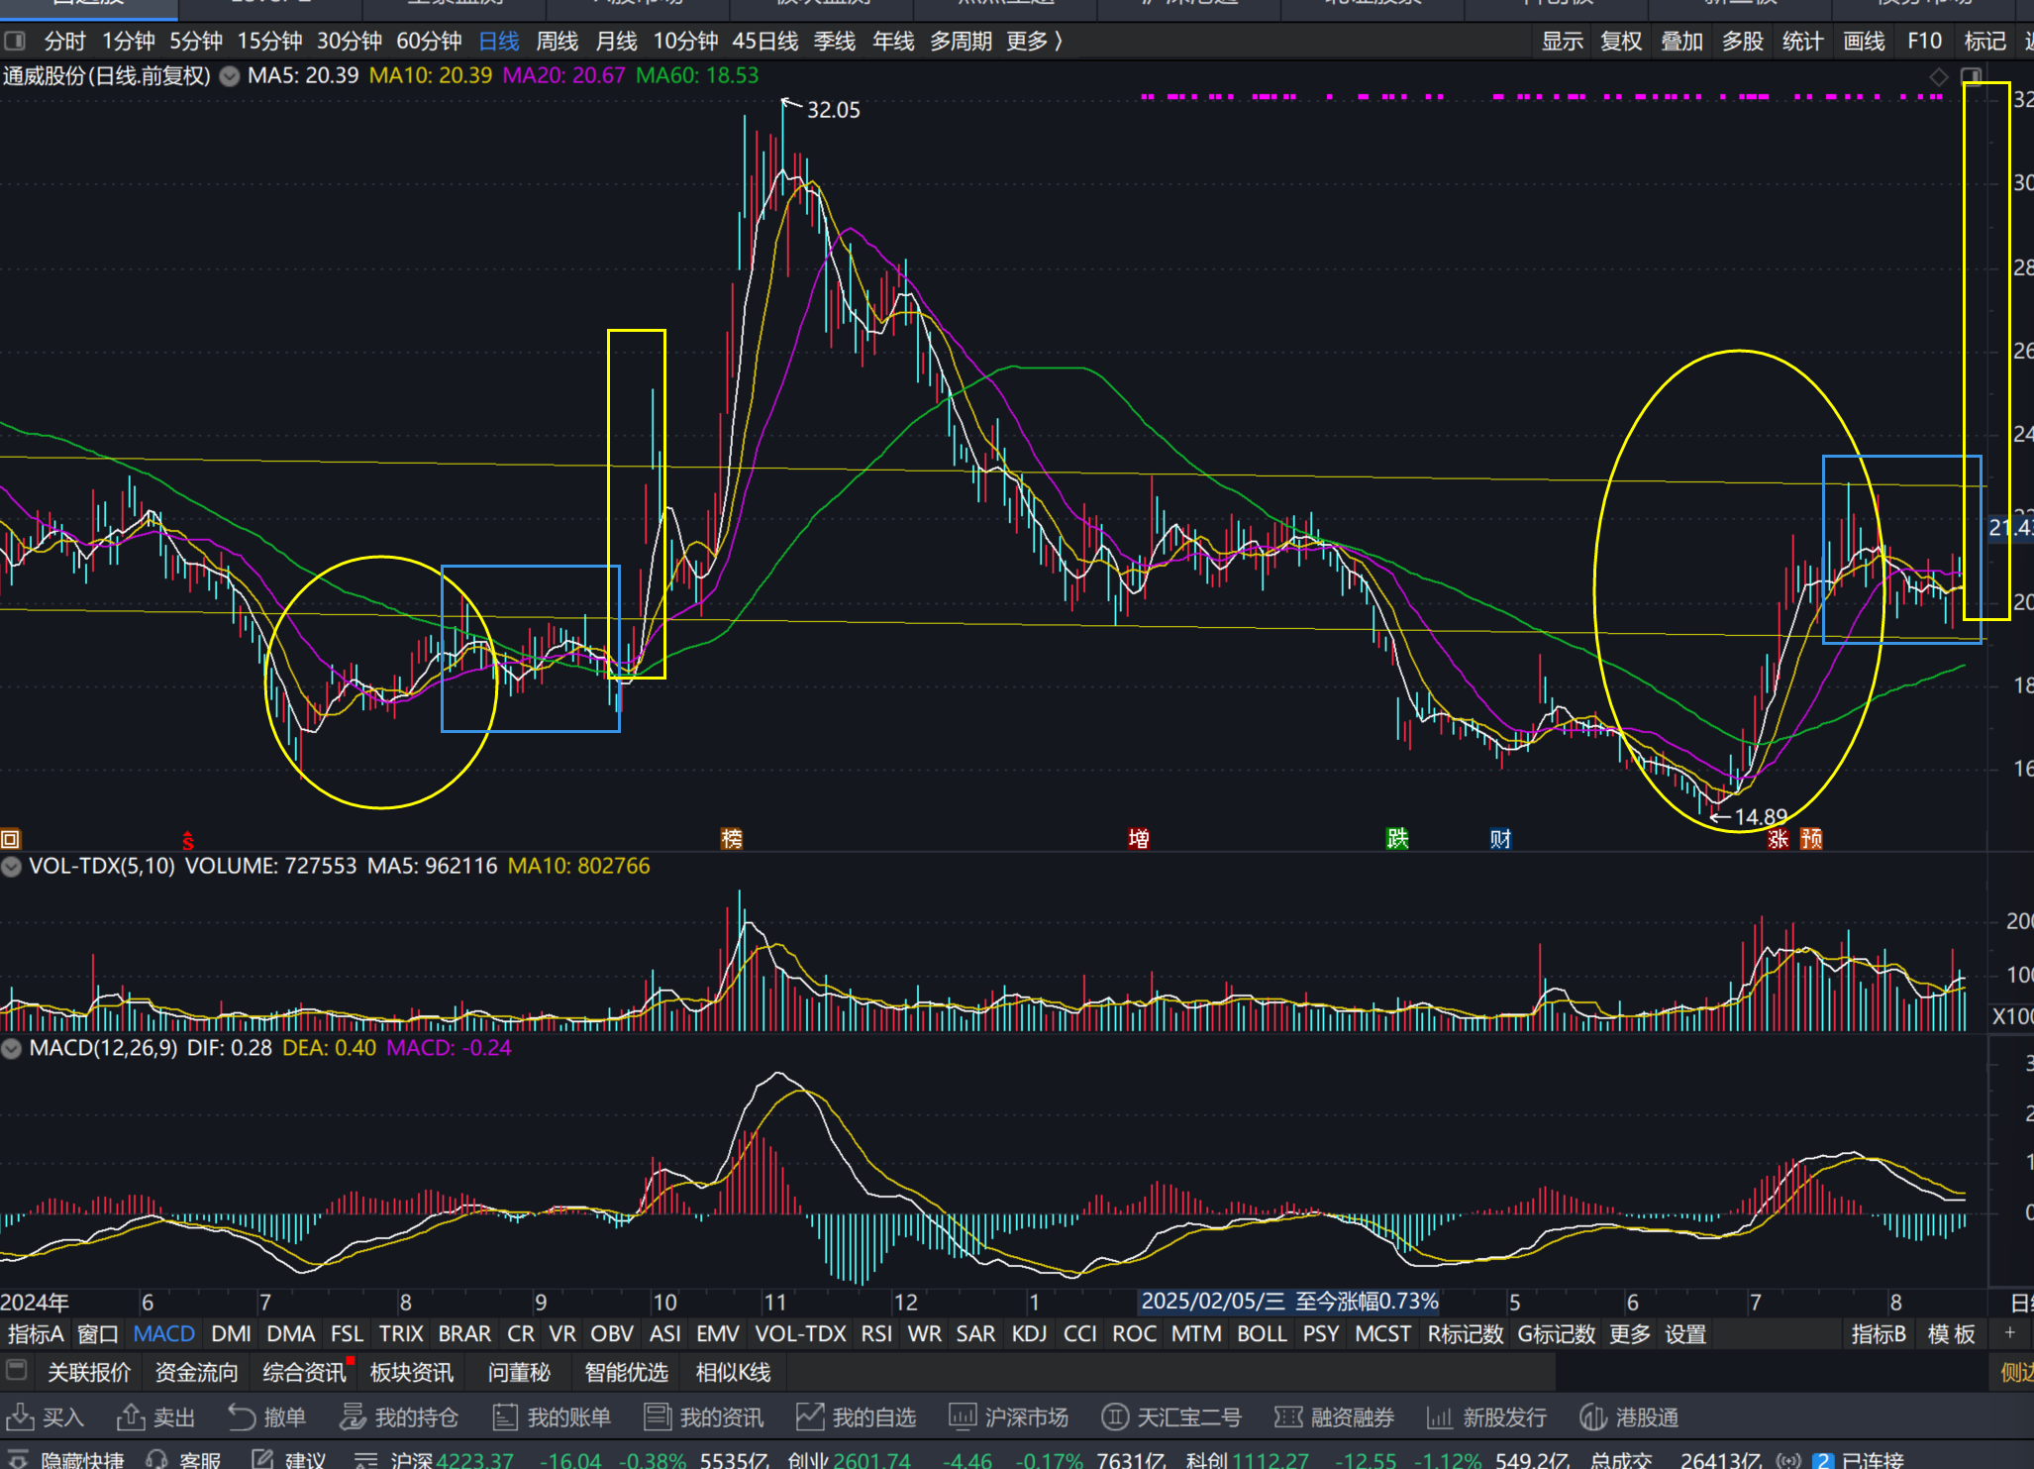Switch to 周线 weekly tab

[x=558, y=42]
